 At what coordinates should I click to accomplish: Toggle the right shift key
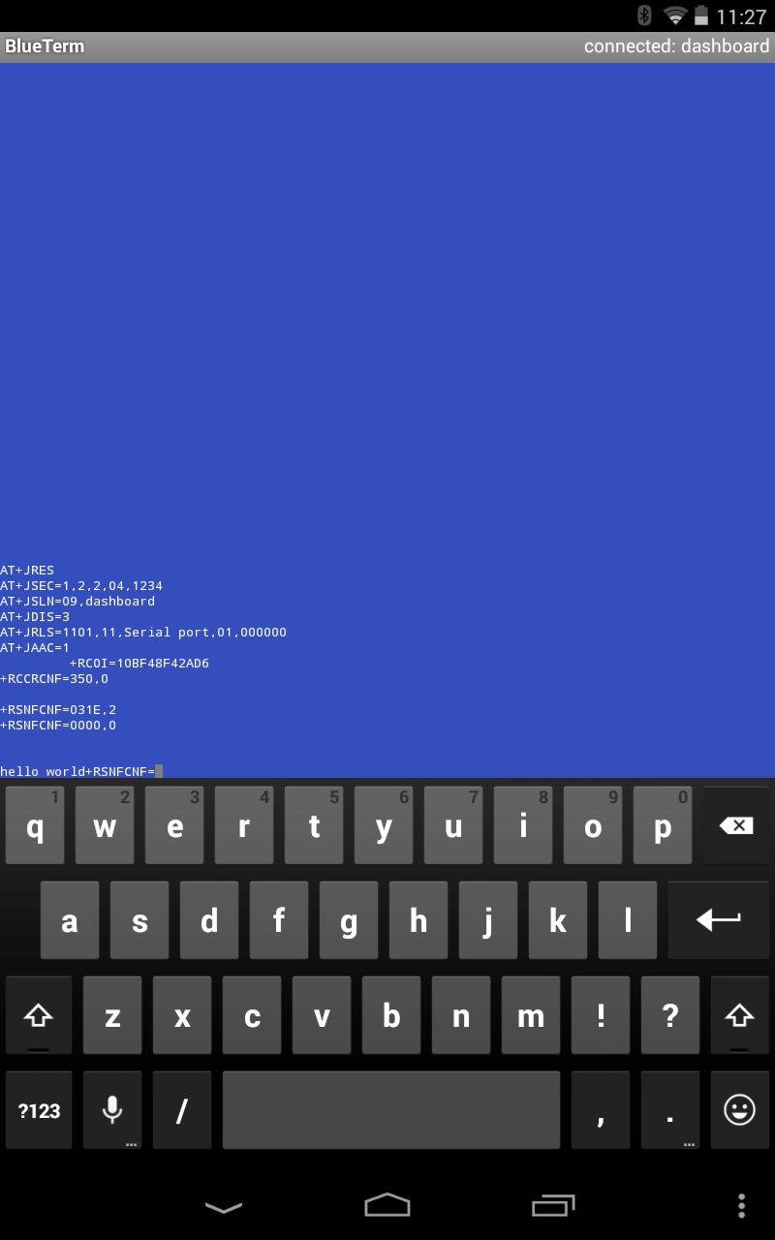[x=740, y=1015]
